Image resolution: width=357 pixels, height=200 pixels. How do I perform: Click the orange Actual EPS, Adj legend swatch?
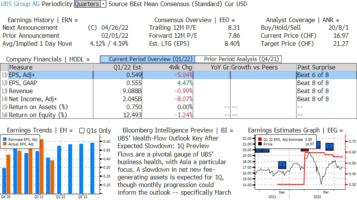[5, 144]
